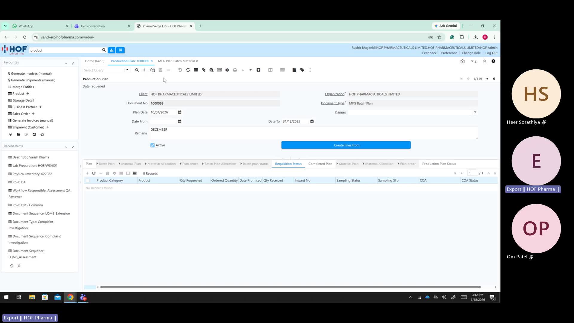
Task: Tick the select-all checkbox in grid header
Action: [88, 181]
